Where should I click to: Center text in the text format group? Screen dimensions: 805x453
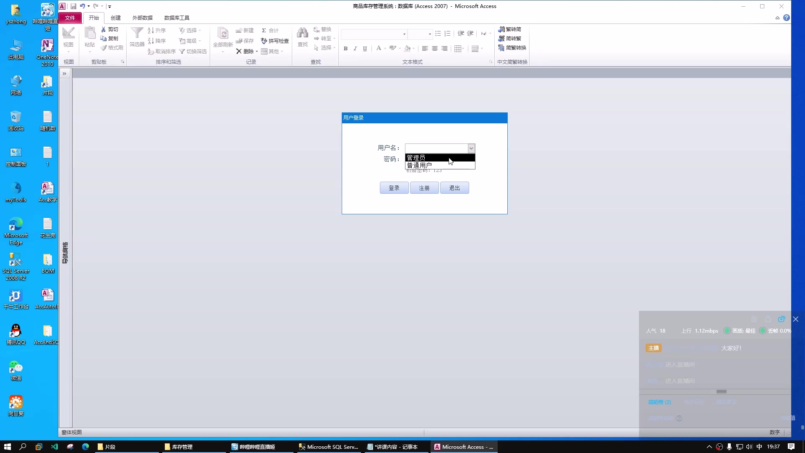[x=435, y=49]
